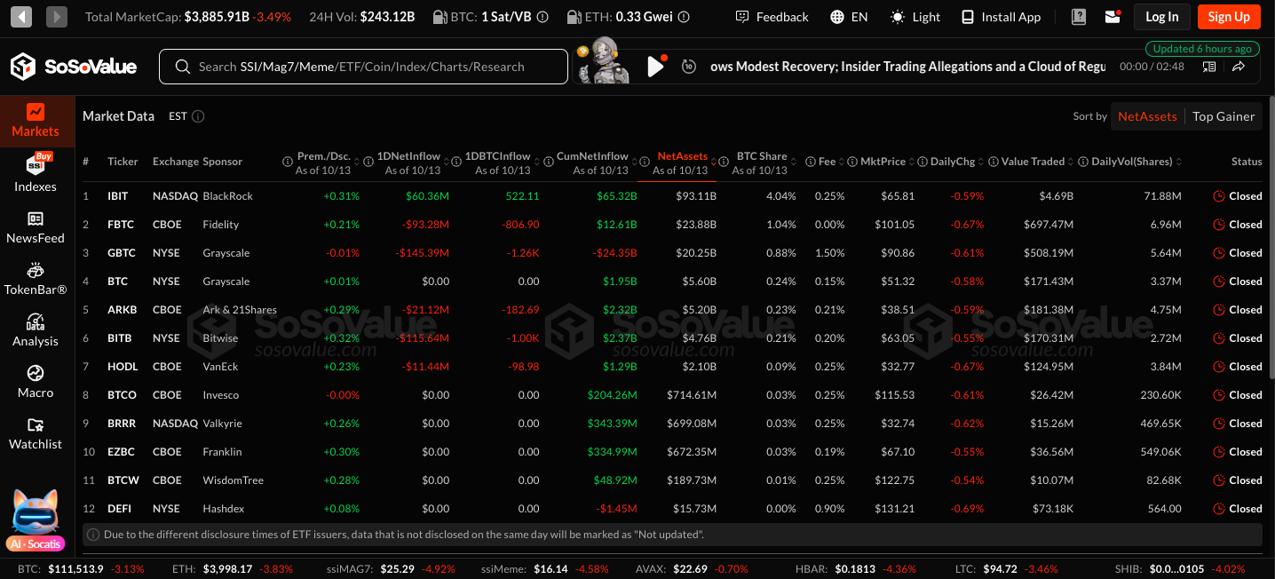
Task: Select the Markets tab in sidebar
Action: click(36, 122)
